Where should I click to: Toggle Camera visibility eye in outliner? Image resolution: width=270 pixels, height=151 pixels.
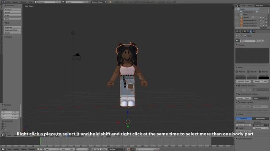click(261, 17)
